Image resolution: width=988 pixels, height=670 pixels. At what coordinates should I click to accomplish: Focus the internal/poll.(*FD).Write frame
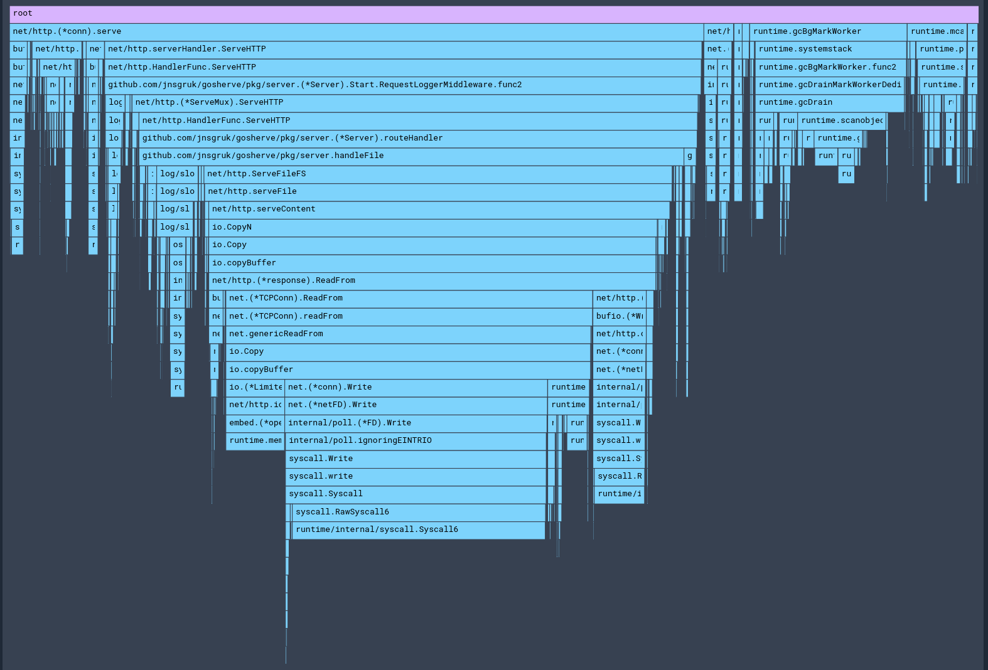416,423
